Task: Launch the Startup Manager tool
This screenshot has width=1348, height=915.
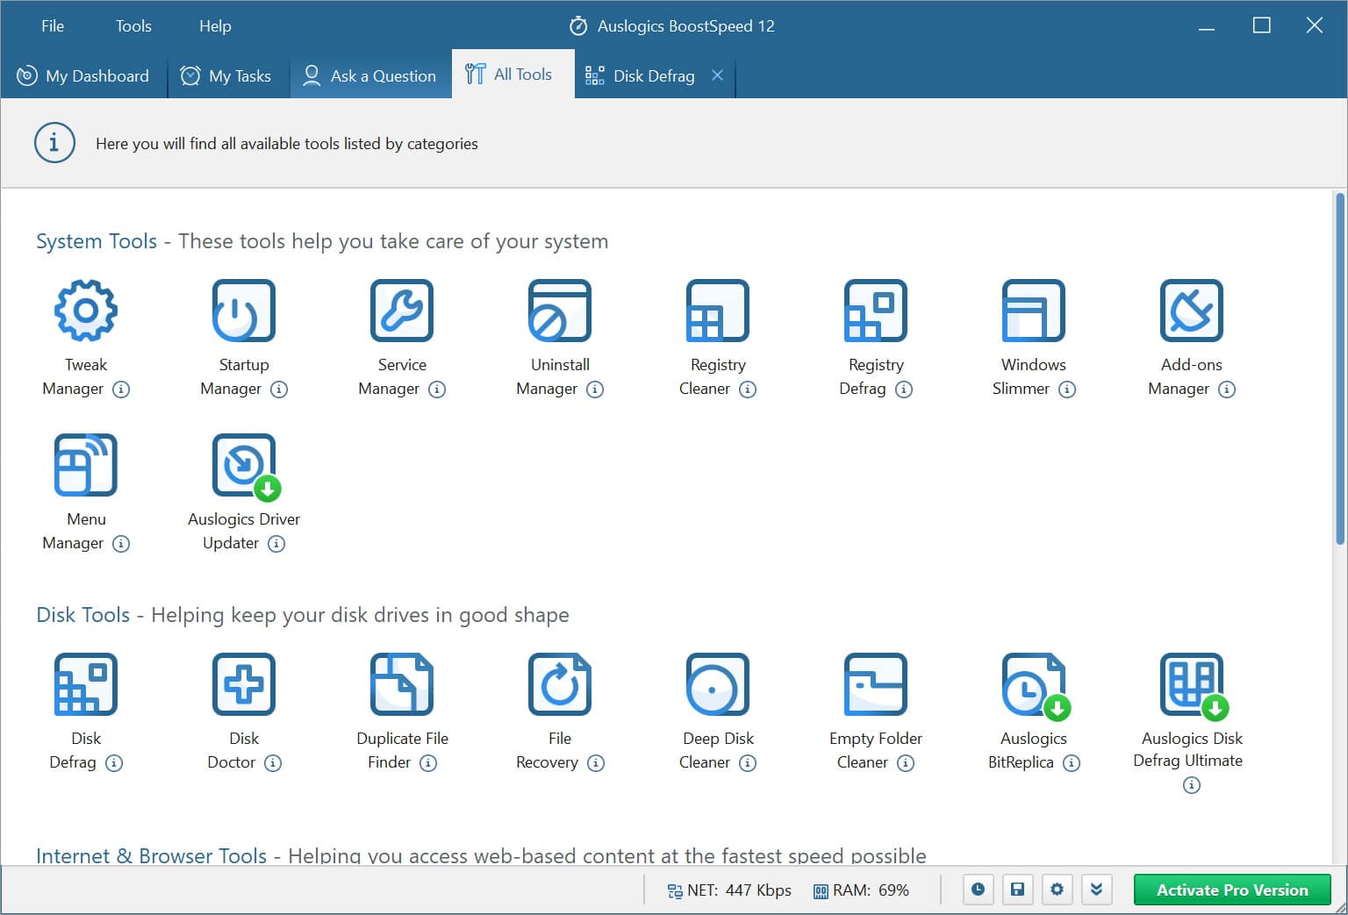Action: tap(243, 311)
